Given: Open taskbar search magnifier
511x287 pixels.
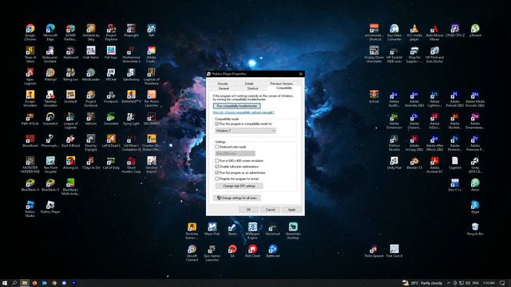Looking at the screenshot, I should coord(14,283).
